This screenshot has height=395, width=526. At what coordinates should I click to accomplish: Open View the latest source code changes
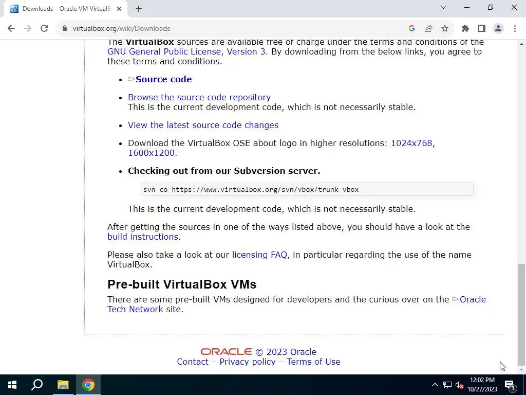tap(203, 125)
